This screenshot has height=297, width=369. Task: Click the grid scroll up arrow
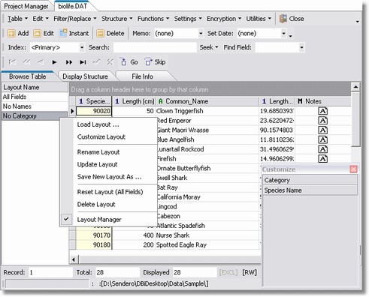tap(355, 87)
